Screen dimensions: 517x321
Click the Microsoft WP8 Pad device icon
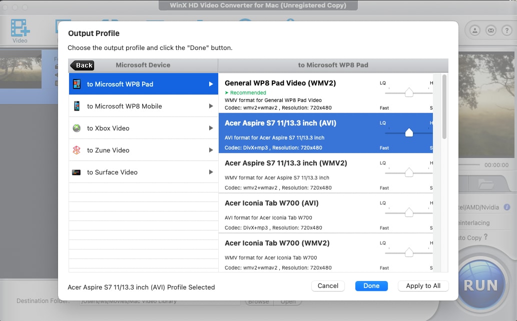point(77,84)
